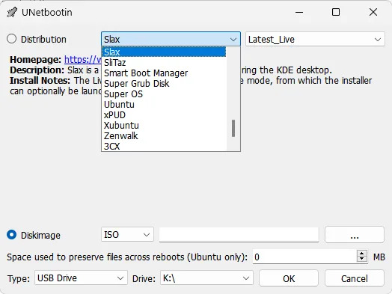Maximize the UNetbootin window
Image resolution: width=392 pixels, height=294 pixels.
tap(336, 12)
